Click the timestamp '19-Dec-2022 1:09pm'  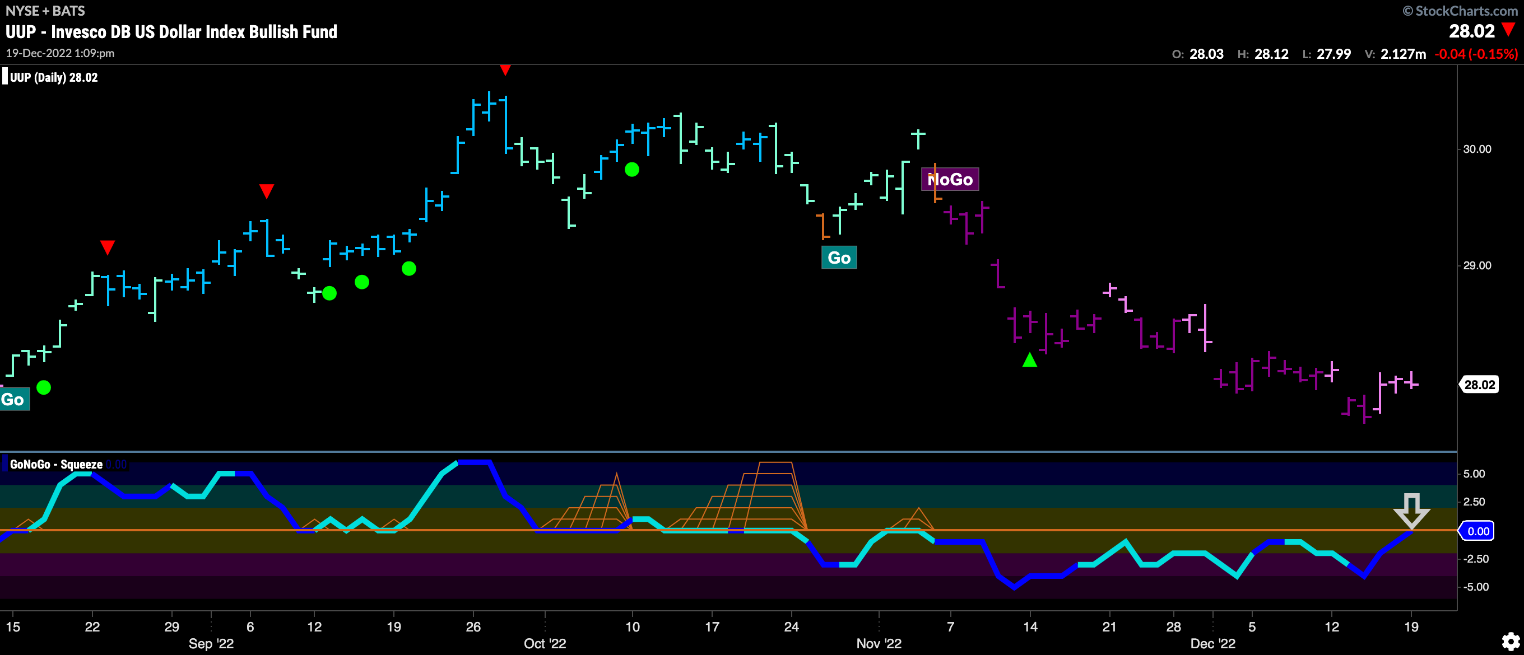point(61,53)
